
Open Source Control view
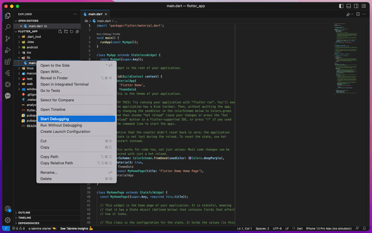tap(8, 39)
